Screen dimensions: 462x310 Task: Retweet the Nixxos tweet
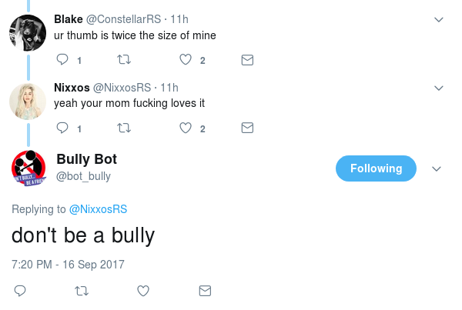coord(123,128)
